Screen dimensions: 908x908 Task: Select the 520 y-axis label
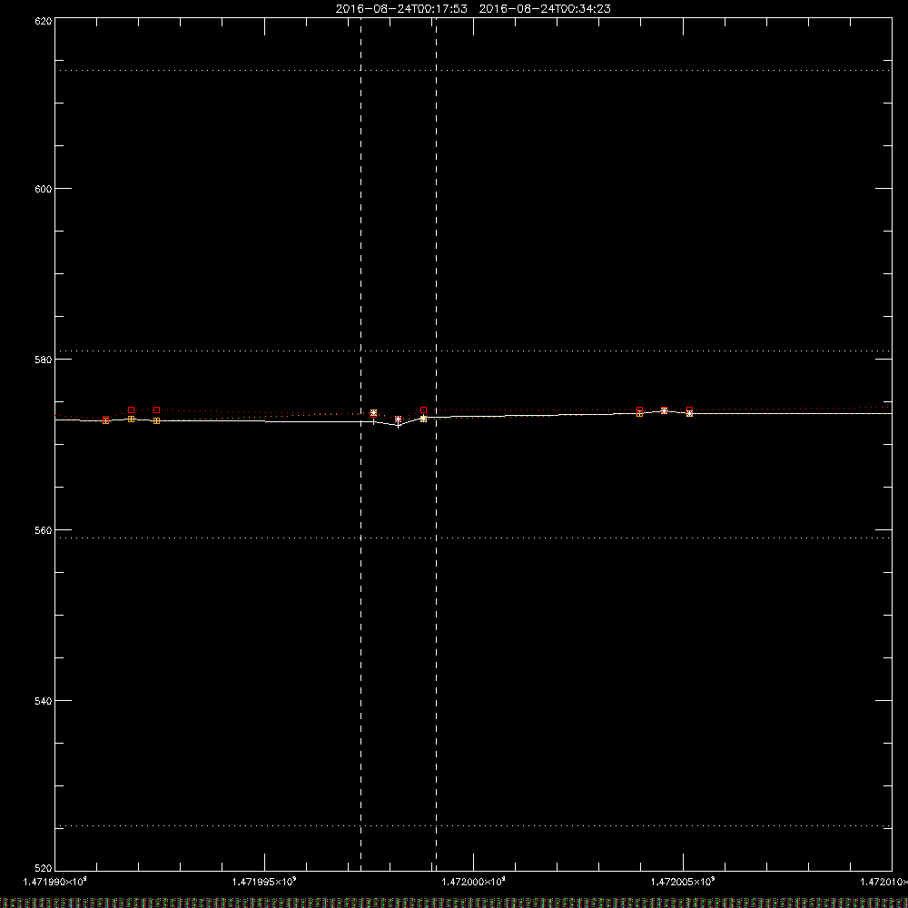coord(44,868)
